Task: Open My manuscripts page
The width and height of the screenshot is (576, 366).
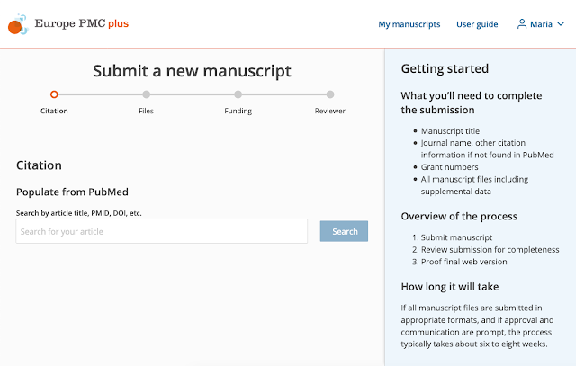Action: (x=409, y=24)
